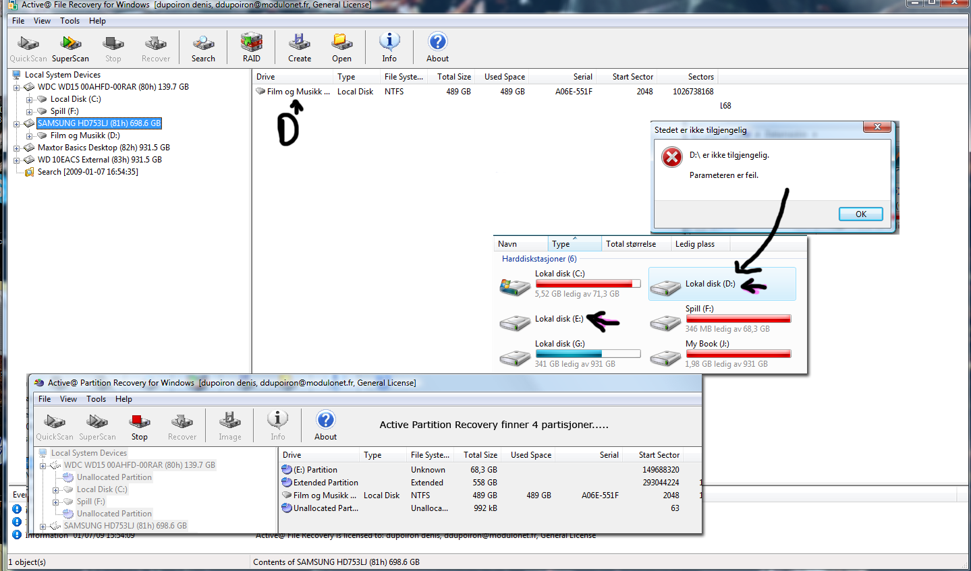The height and width of the screenshot is (571, 971).
Task: Click OK in the error dialog
Action: coord(861,214)
